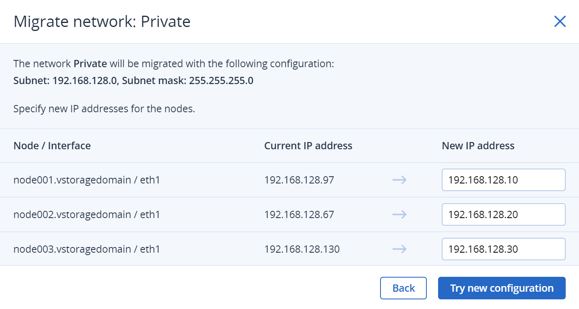Viewport: 579px width, 309px height.
Task: Select the 192.168.128.20 new IP input
Action: click(503, 214)
